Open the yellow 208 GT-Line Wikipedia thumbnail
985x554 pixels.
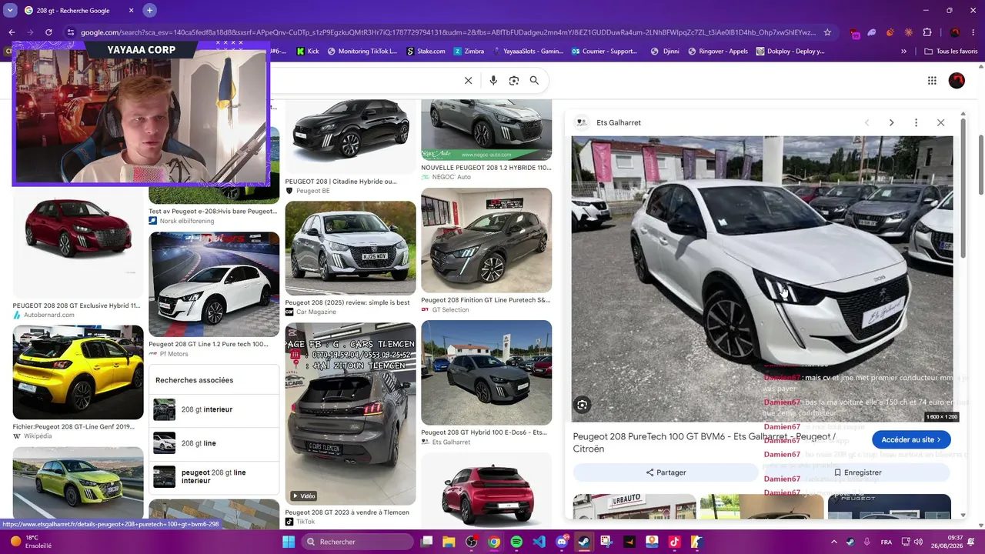[x=78, y=372]
